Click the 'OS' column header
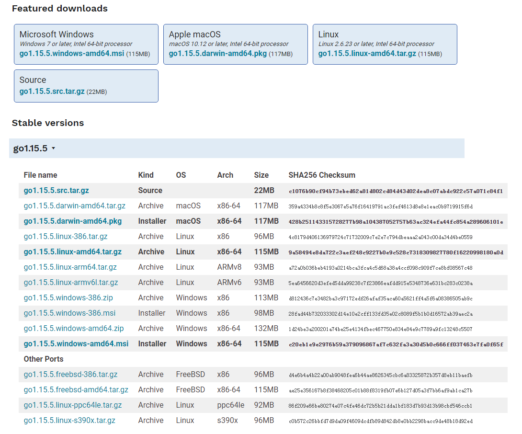Viewport: 522px width, 434px height. click(x=181, y=175)
